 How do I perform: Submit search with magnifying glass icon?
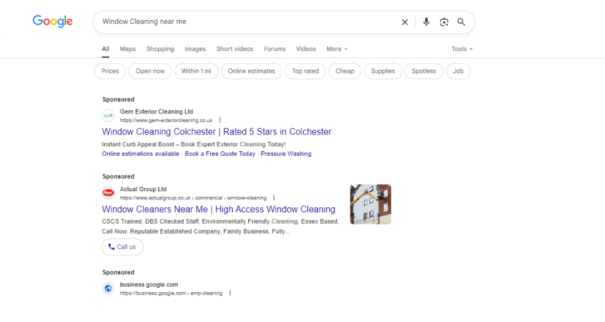461,22
